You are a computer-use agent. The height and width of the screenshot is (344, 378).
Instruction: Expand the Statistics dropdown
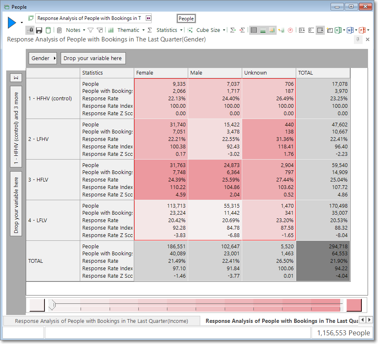(169, 30)
